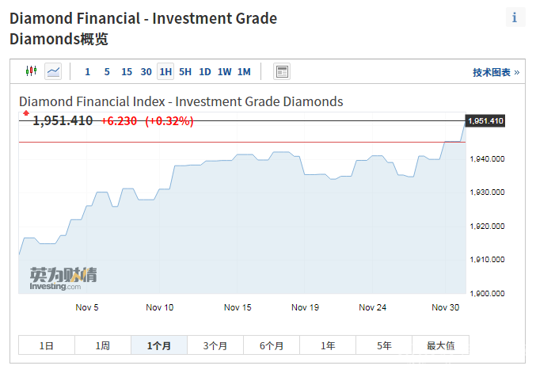The height and width of the screenshot is (377, 536).
Task: Switch to the 3个月 range tab
Action: point(215,345)
